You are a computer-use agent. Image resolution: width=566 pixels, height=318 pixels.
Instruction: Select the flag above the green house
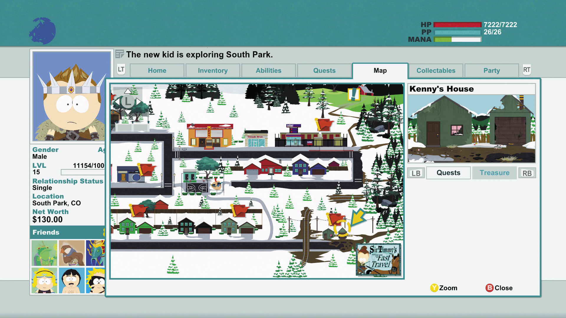point(138,210)
